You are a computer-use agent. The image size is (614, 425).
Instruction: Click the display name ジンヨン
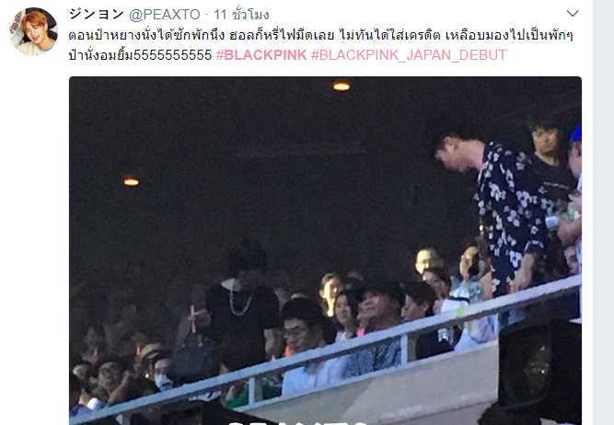coord(97,15)
